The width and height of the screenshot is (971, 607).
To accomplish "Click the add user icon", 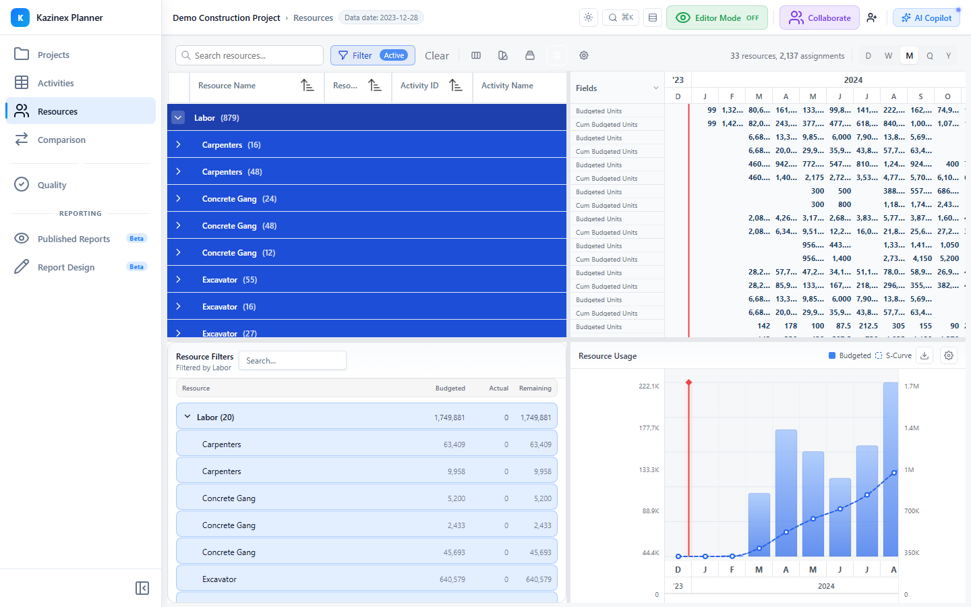I will click(872, 18).
